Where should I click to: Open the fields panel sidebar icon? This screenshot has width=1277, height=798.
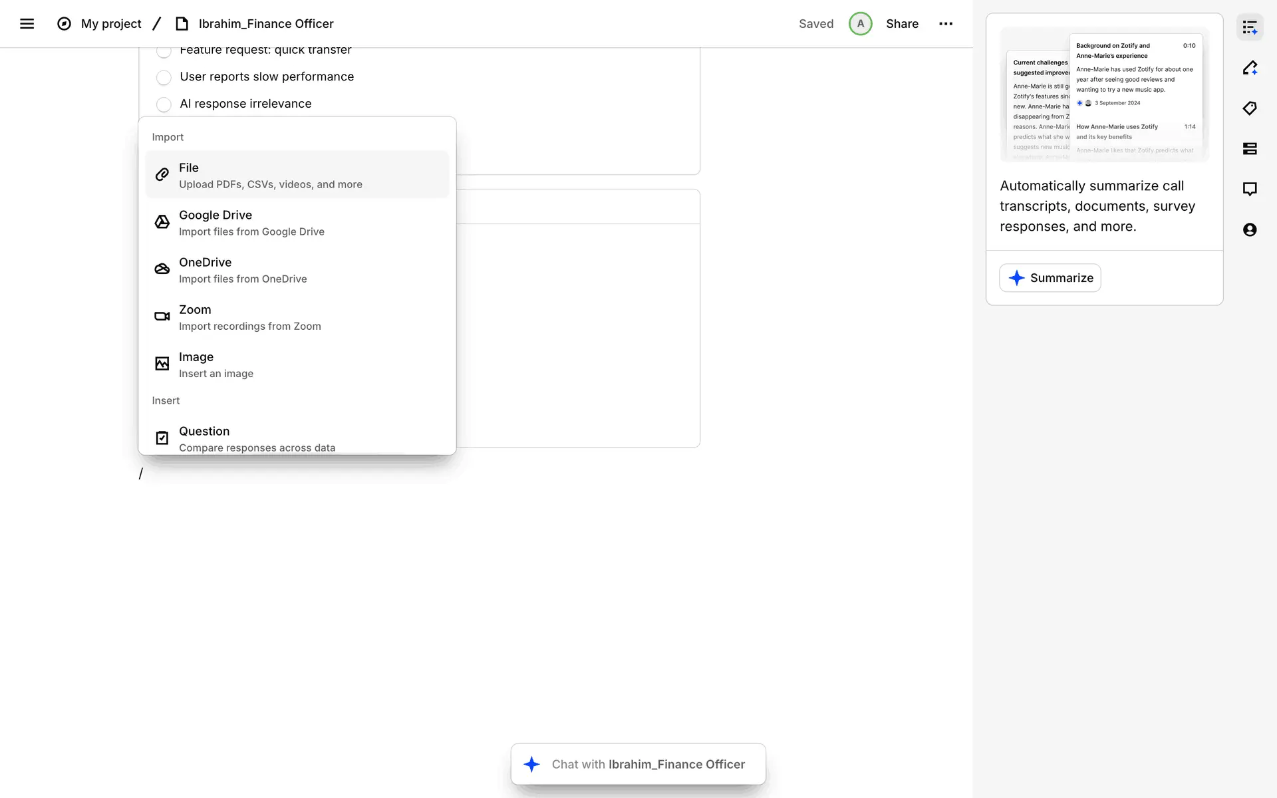point(1250,149)
